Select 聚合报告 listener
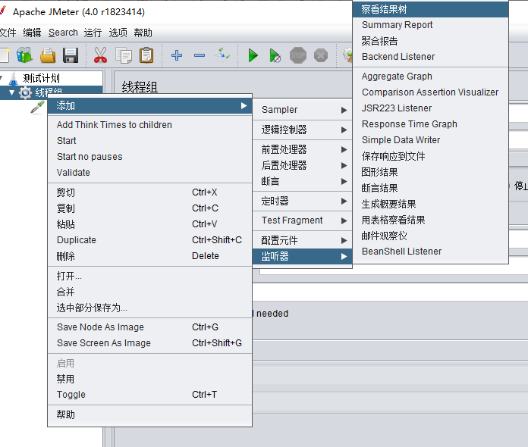Viewport: 528px width, 447px height. [430, 41]
